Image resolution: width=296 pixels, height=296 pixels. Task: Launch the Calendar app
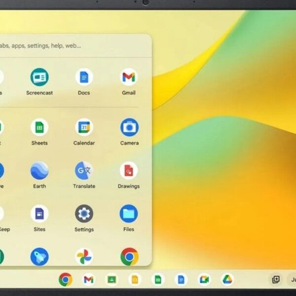click(84, 127)
